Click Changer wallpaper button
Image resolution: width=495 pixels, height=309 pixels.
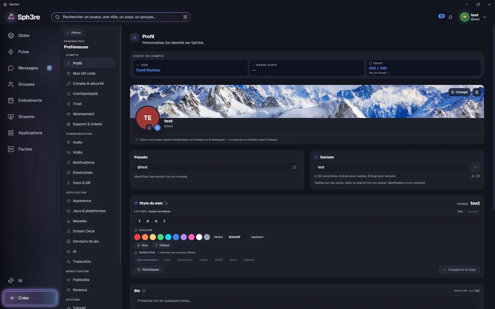tap(459, 92)
